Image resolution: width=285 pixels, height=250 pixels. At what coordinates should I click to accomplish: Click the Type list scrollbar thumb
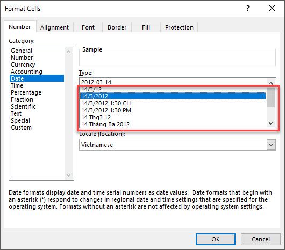coord(270,97)
